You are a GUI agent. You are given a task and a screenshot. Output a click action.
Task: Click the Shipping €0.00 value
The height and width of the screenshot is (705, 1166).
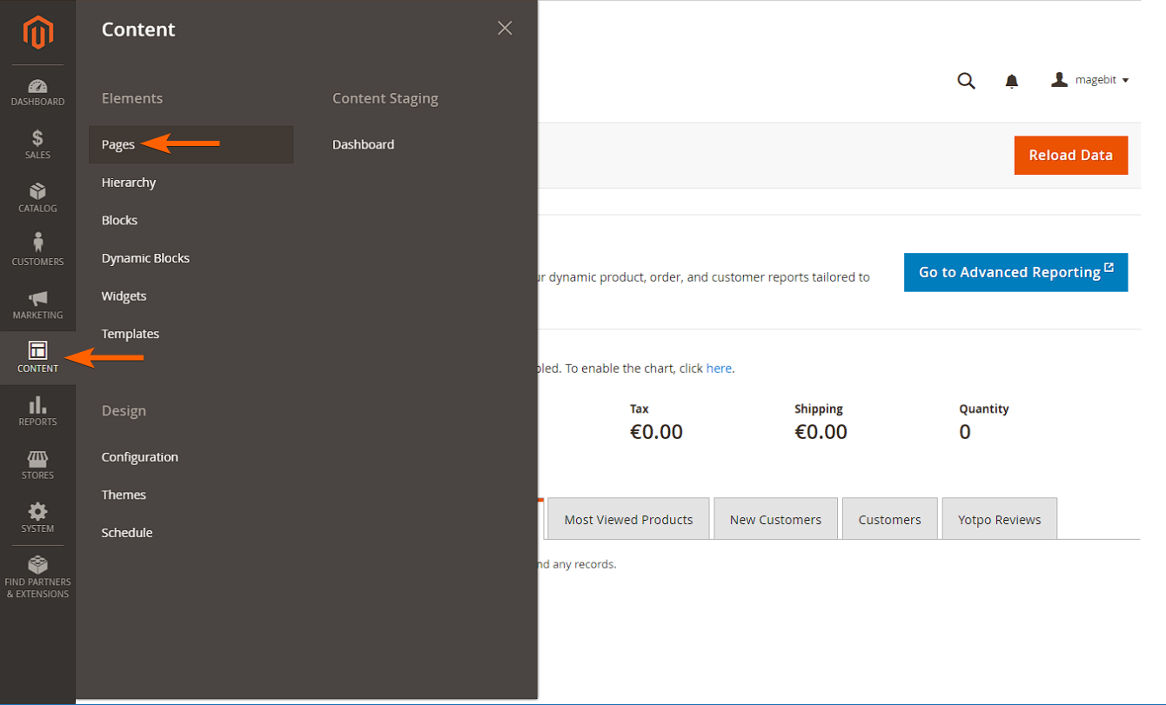(821, 432)
